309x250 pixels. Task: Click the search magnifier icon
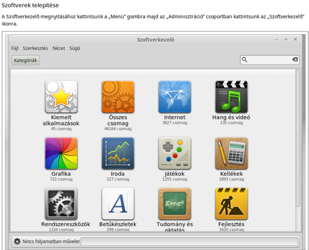click(x=245, y=59)
